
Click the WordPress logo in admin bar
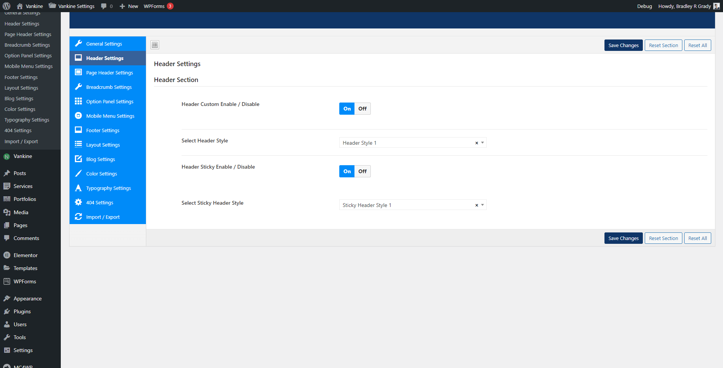tap(6, 6)
